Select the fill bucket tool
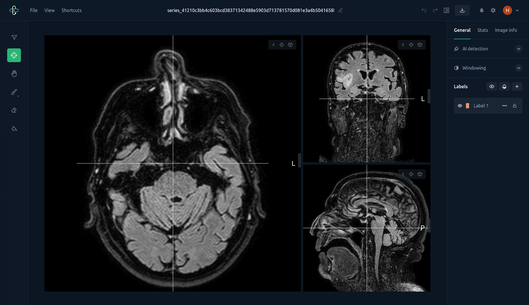Viewport: 529px width, 305px height. (14, 129)
